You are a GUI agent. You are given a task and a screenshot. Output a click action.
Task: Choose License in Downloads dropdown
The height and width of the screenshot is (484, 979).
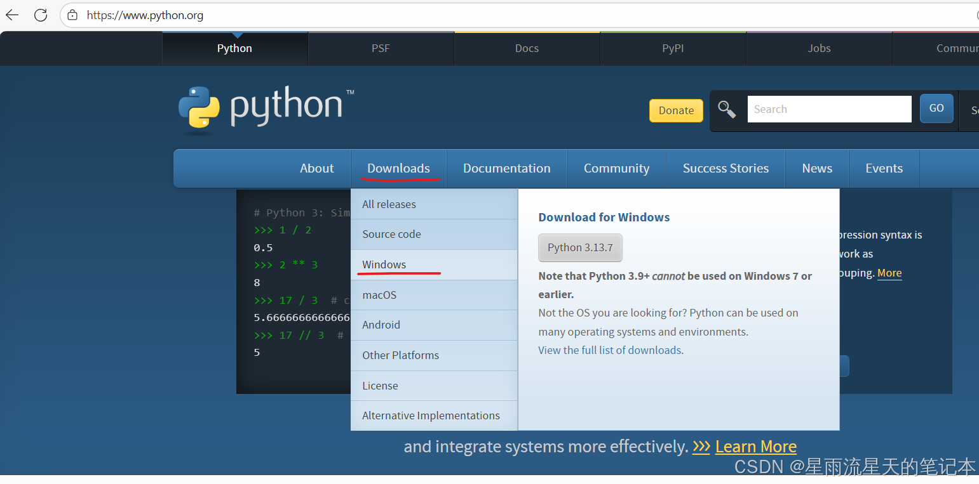(434, 386)
